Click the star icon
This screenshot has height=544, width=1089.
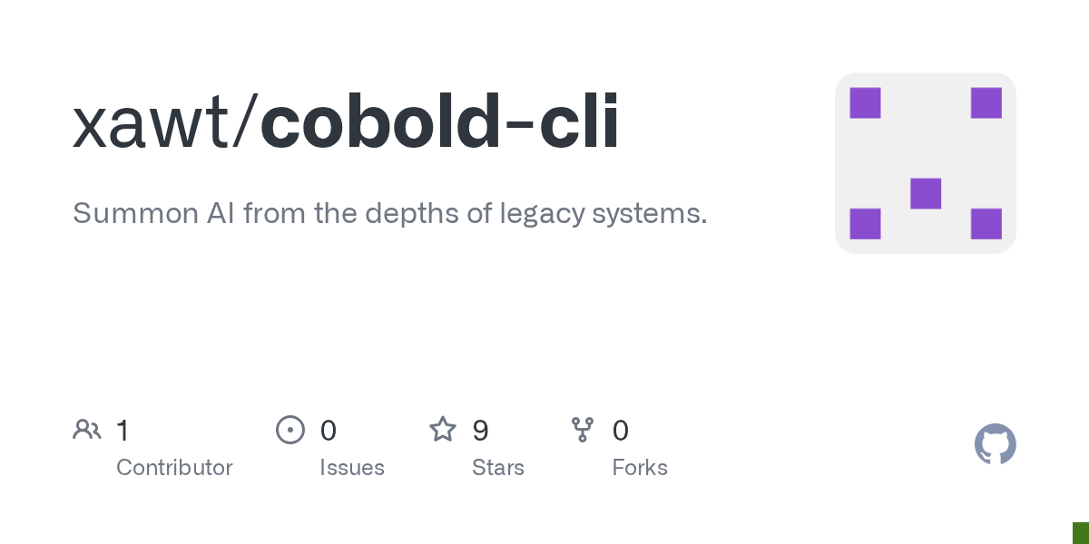click(443, 429)
